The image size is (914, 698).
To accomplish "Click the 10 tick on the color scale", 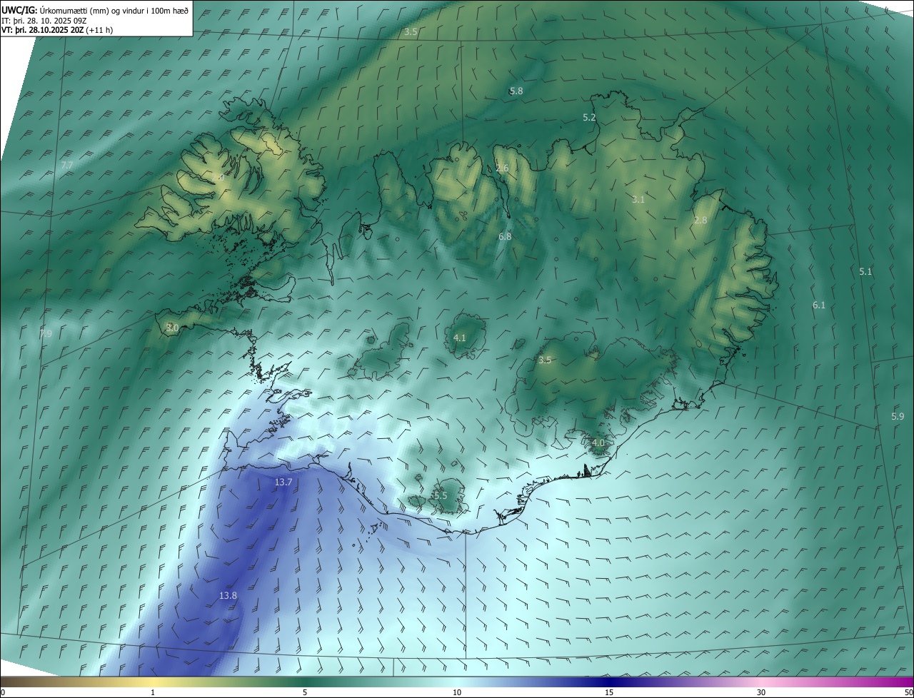I will click(x=457, y=692).
